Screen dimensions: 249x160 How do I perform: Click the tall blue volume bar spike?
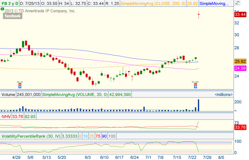[x=198, y=105]
